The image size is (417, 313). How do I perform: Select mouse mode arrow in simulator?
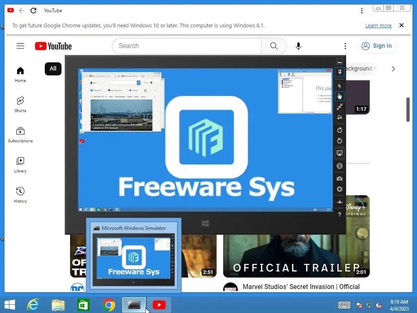[340, 86]
